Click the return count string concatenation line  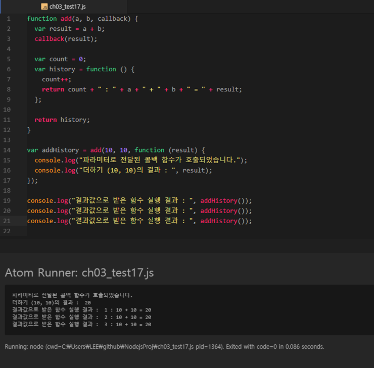142,89
